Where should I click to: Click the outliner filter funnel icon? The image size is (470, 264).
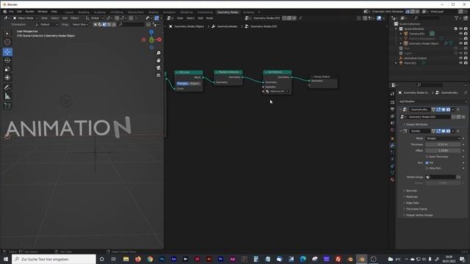pyautogui.click(x=457, y=18)
